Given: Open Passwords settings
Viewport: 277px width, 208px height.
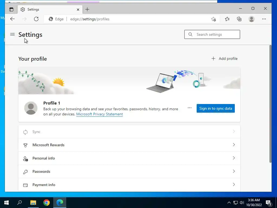Looking at the screenshot, I should [129, 171].
